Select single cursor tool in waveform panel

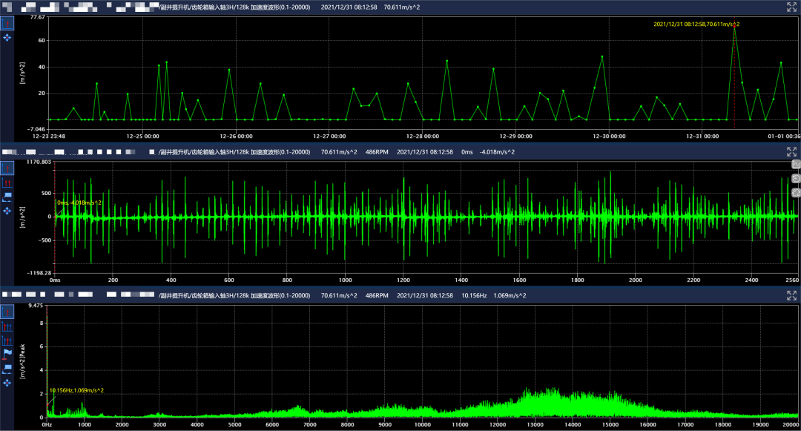point(7,168)
